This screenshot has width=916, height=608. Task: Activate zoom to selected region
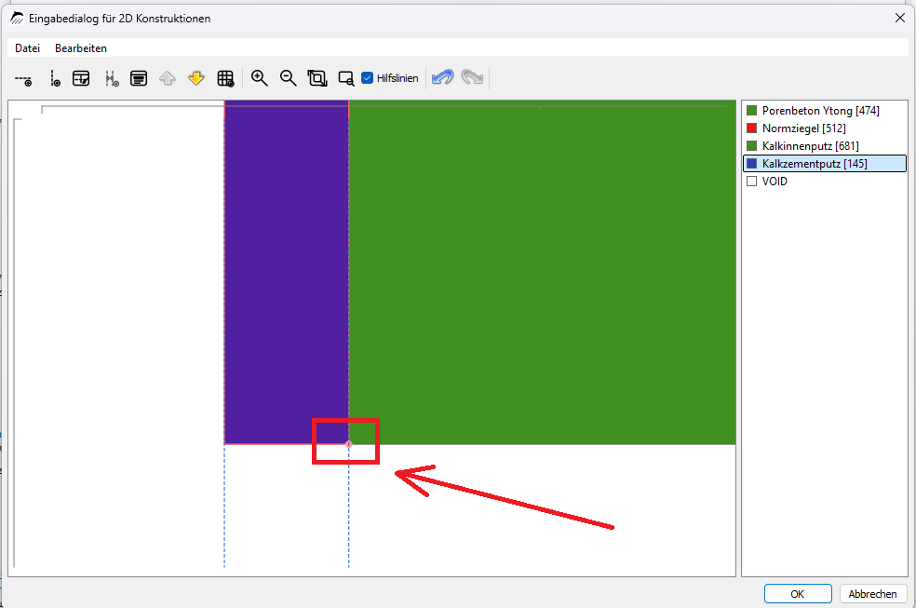346,78
